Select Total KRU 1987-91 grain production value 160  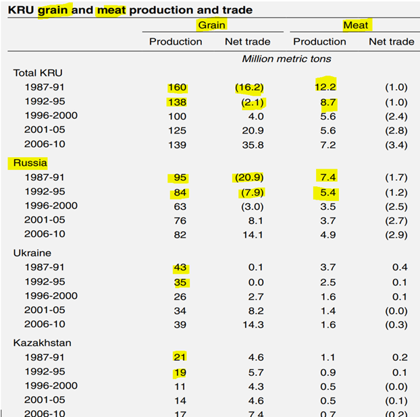point(178,88)
